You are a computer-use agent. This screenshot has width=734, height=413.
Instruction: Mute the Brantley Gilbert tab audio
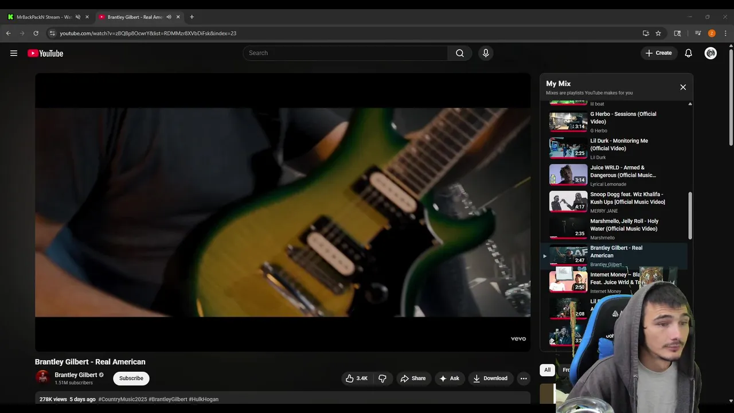pyautogui.click(x=169, y=17)
